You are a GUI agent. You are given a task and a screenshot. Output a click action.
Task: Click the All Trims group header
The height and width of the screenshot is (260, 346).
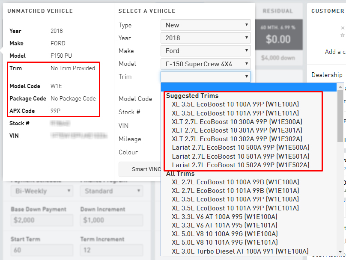(180, 174)
